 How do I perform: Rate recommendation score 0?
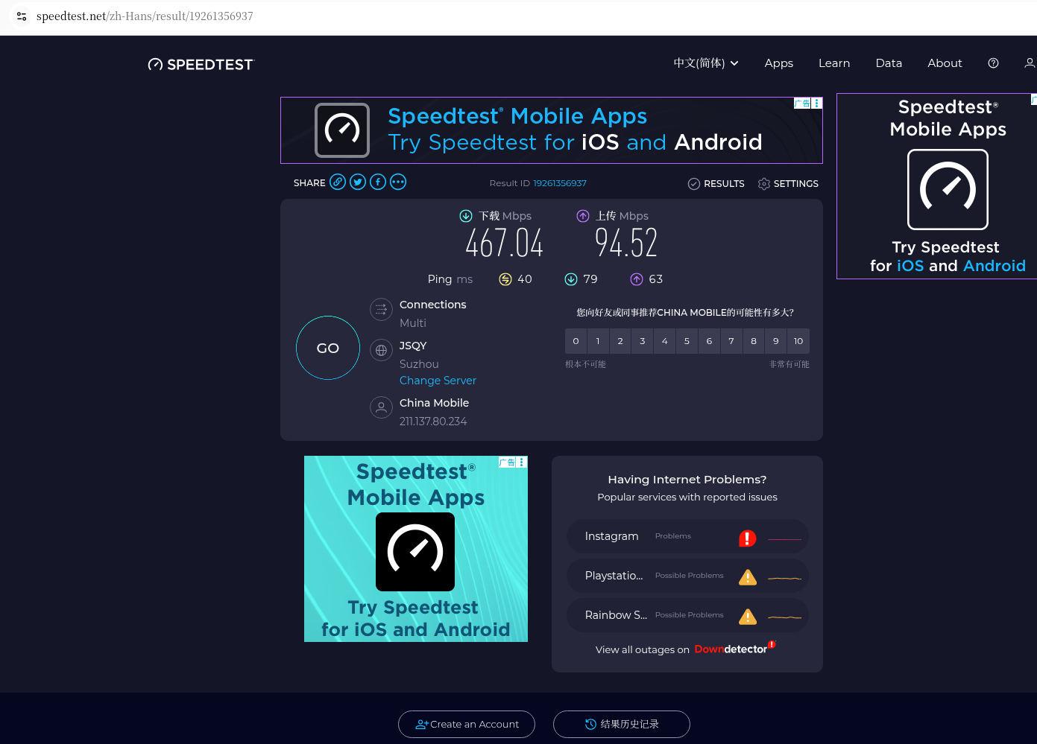[x=576, y=341]
